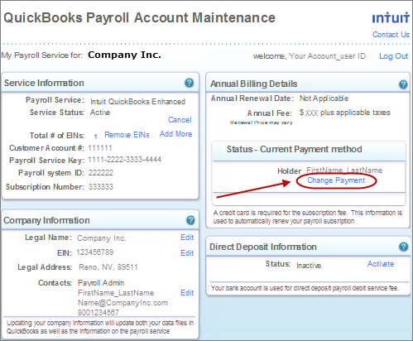Log Out of the payroll account
The height and width of the screenshot is (341, 413).
[x=393, y=56]
